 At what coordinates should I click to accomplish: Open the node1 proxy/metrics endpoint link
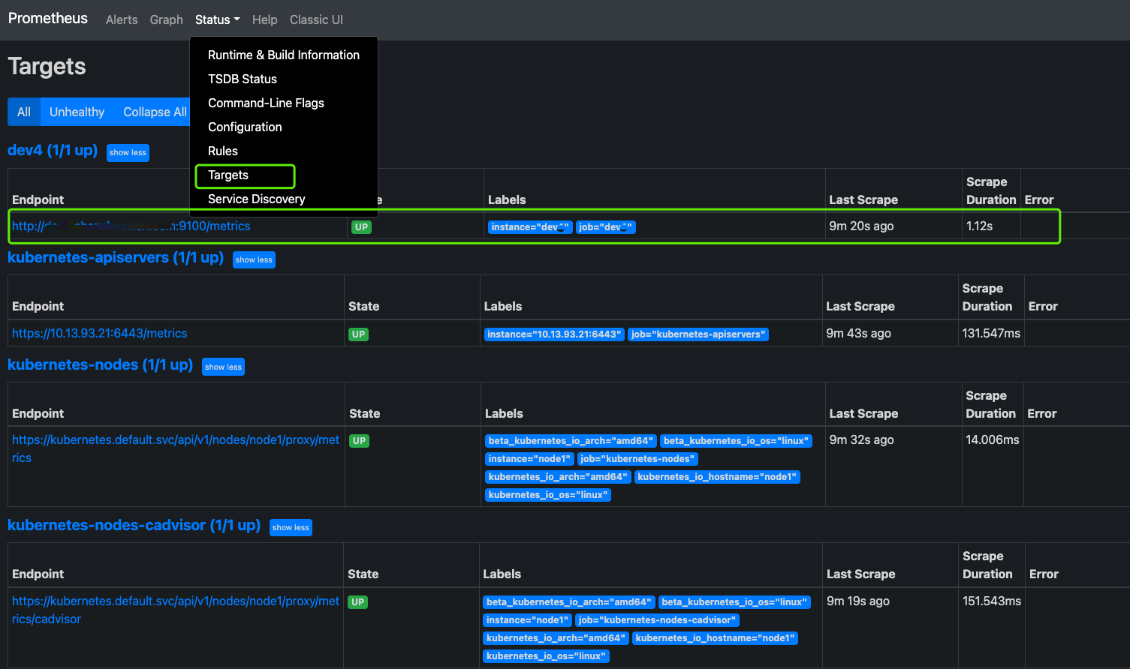176,448
